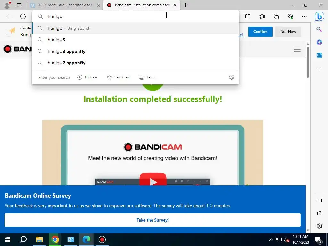Filter search by Favorites
The width and height of the screenshot is (328, 246).
[118, 77]
